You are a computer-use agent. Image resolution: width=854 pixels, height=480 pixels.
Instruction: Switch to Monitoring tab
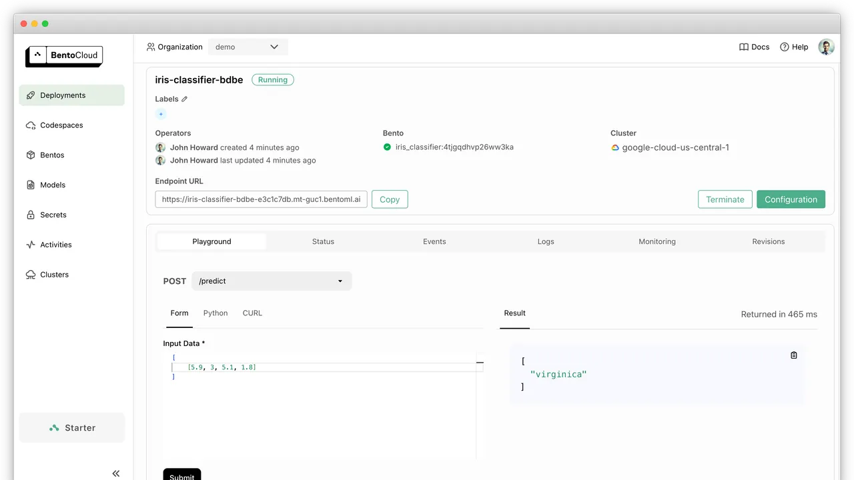tap(657, 241)
